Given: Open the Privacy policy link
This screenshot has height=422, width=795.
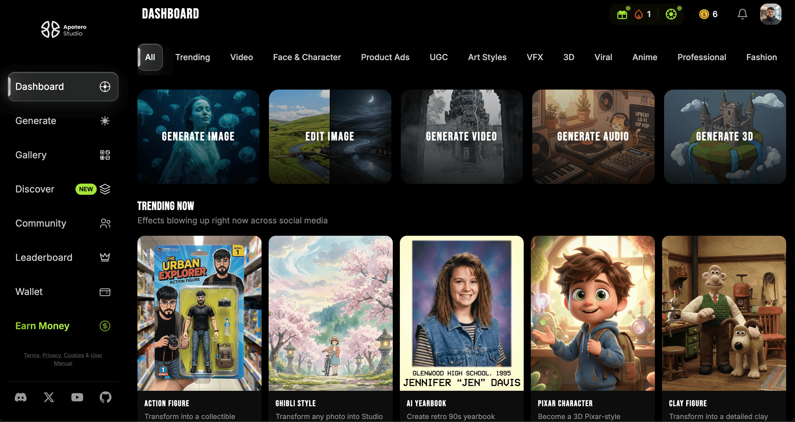Looking at the screenshot, I should point(51,355).
